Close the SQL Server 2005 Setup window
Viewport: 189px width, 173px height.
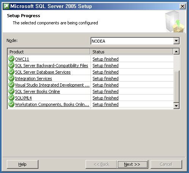(183, 6)
